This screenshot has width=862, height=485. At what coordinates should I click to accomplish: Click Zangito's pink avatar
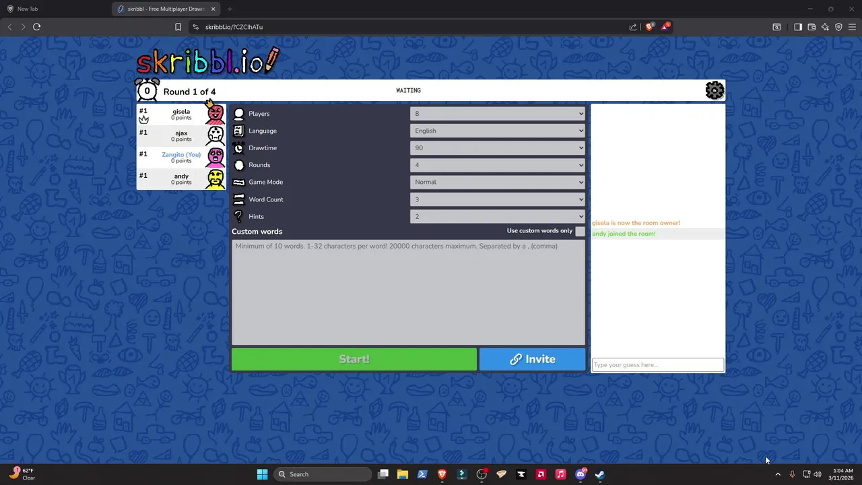coord(215,157)
